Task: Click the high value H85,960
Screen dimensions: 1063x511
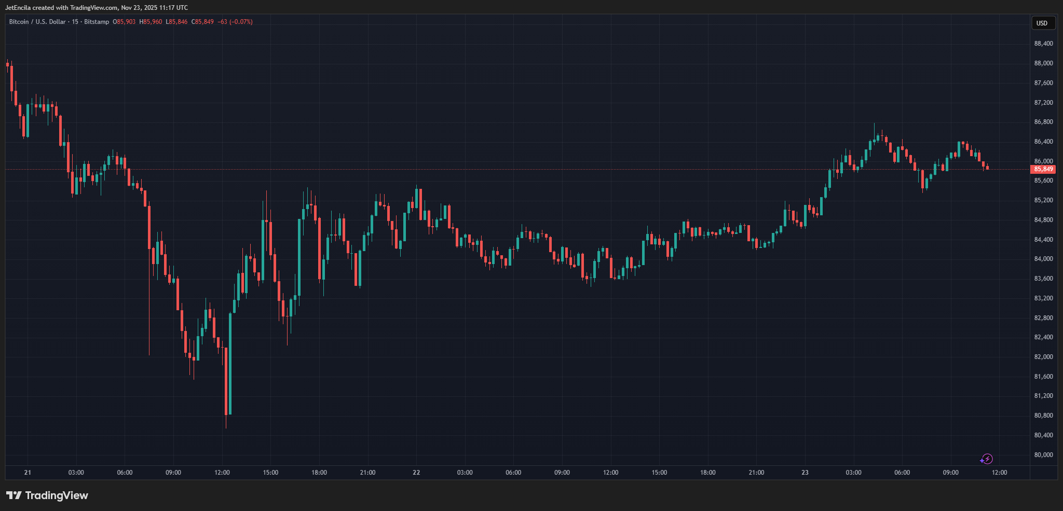Action: coord(151,22)
